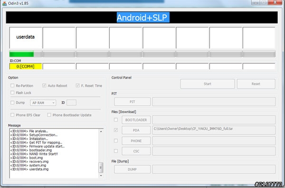Toggle the Auto Reboot checkbox

(44, 85)
